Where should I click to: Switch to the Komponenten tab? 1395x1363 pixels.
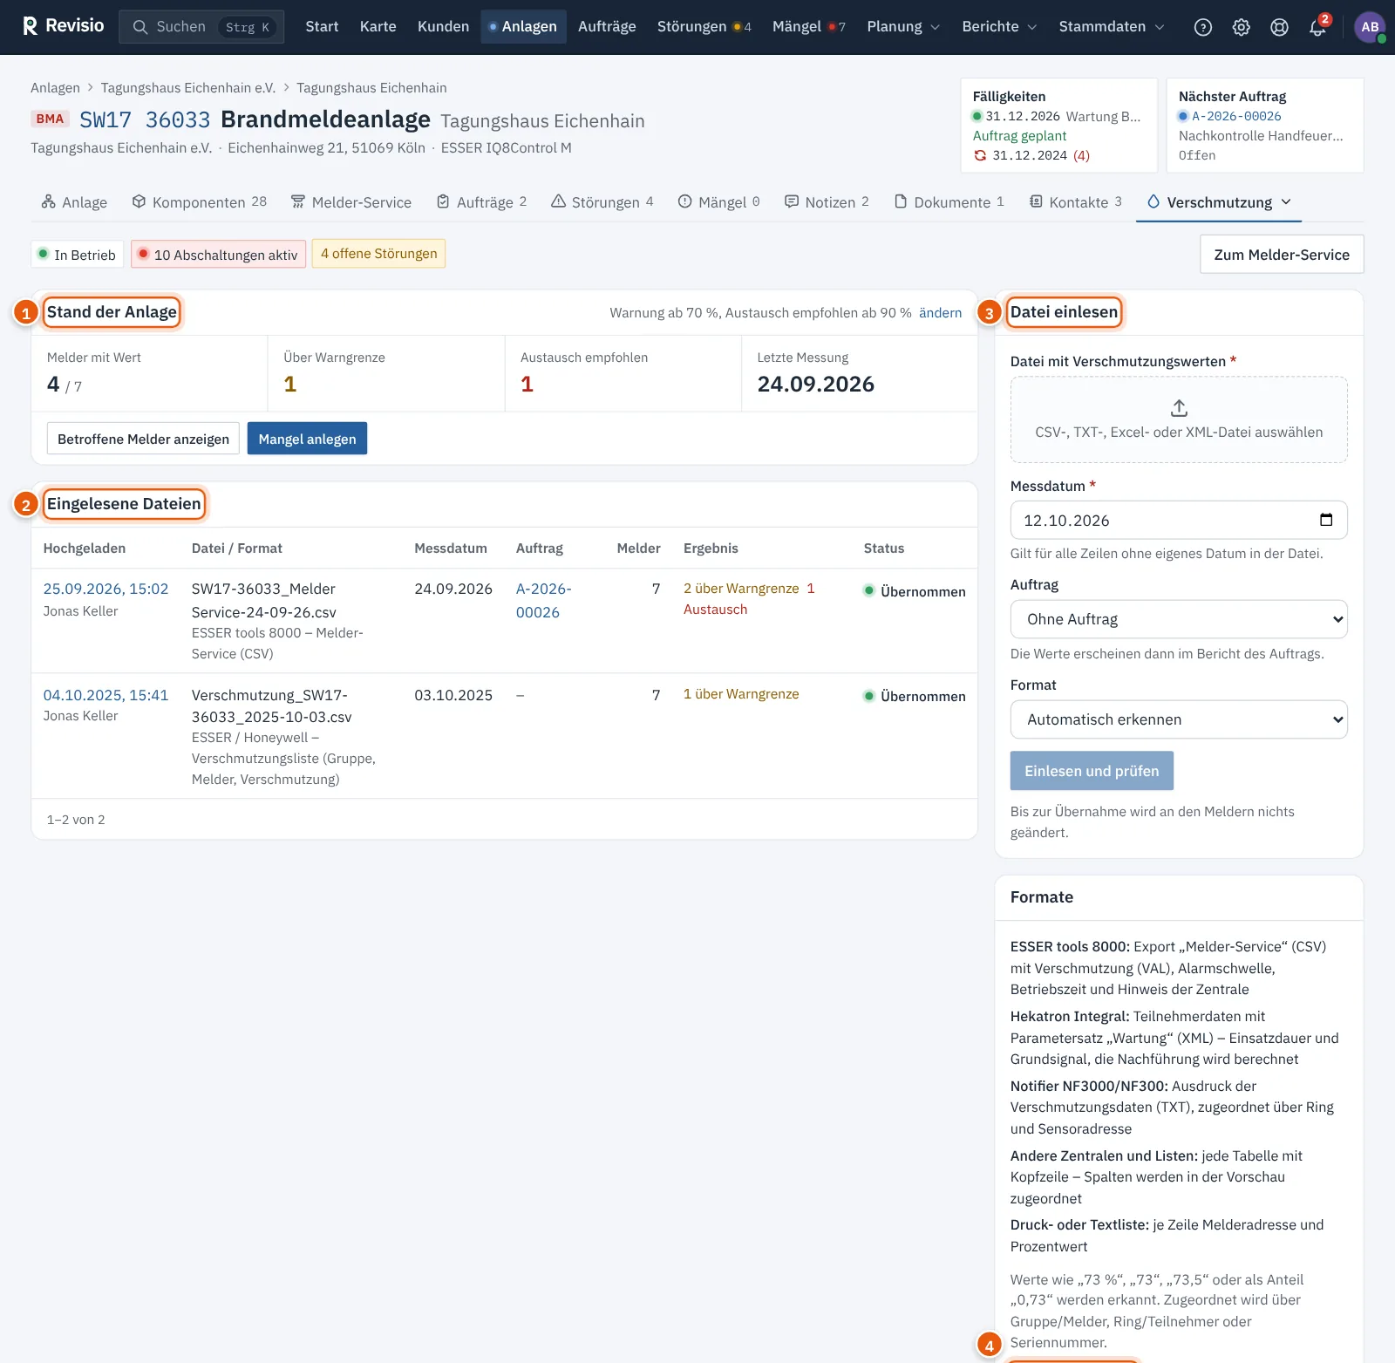(x=200, y=202)
